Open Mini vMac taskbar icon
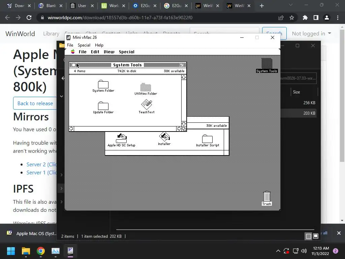The height and width of the screenshot is (259, 345). [x=70, y=251]
